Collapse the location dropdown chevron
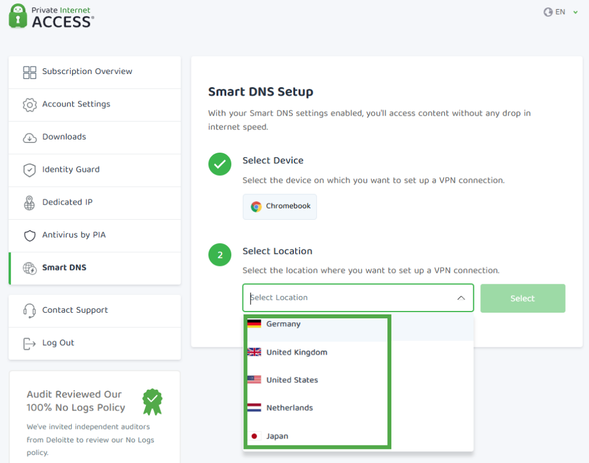 click(x=461, y=298)
